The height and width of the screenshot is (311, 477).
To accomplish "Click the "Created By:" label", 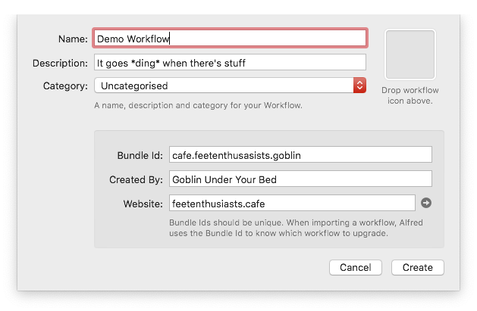I will pyautogui.click(x=136, y=179).
